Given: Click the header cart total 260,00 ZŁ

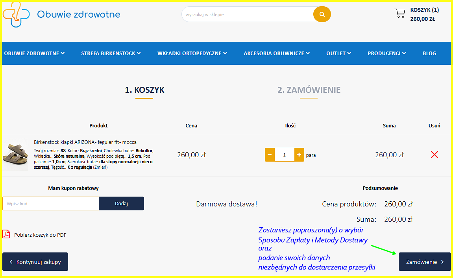Looking at the screenshot, I should tap(422, 19).
